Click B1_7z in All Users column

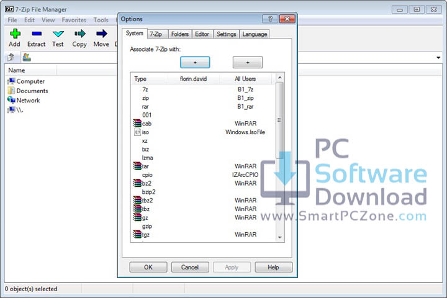[x=245, y=89]
